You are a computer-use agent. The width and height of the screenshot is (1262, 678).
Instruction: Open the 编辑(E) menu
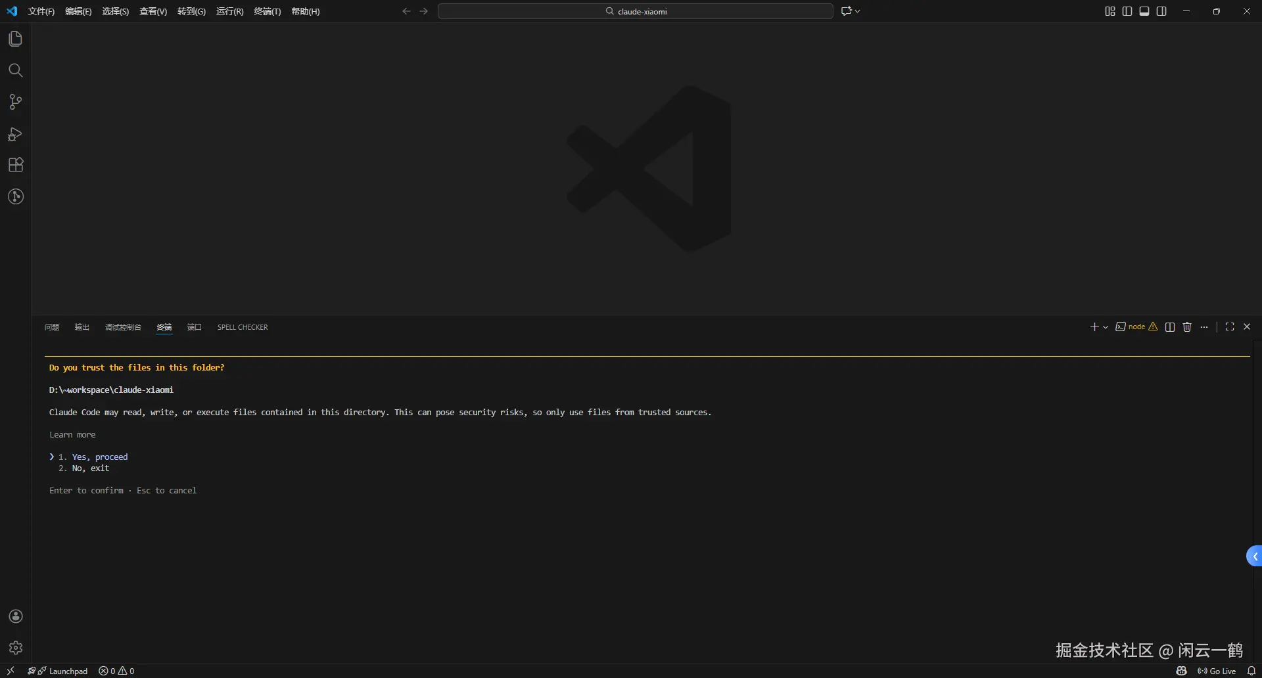[x=78, y=11]
